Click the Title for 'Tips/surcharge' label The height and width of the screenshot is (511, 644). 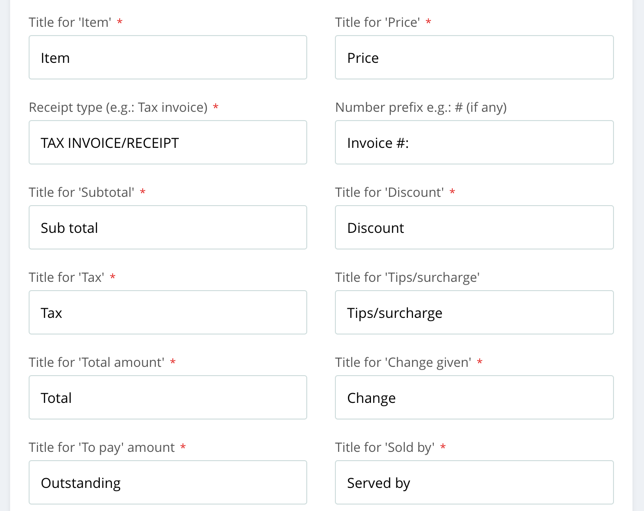[407, 278]
